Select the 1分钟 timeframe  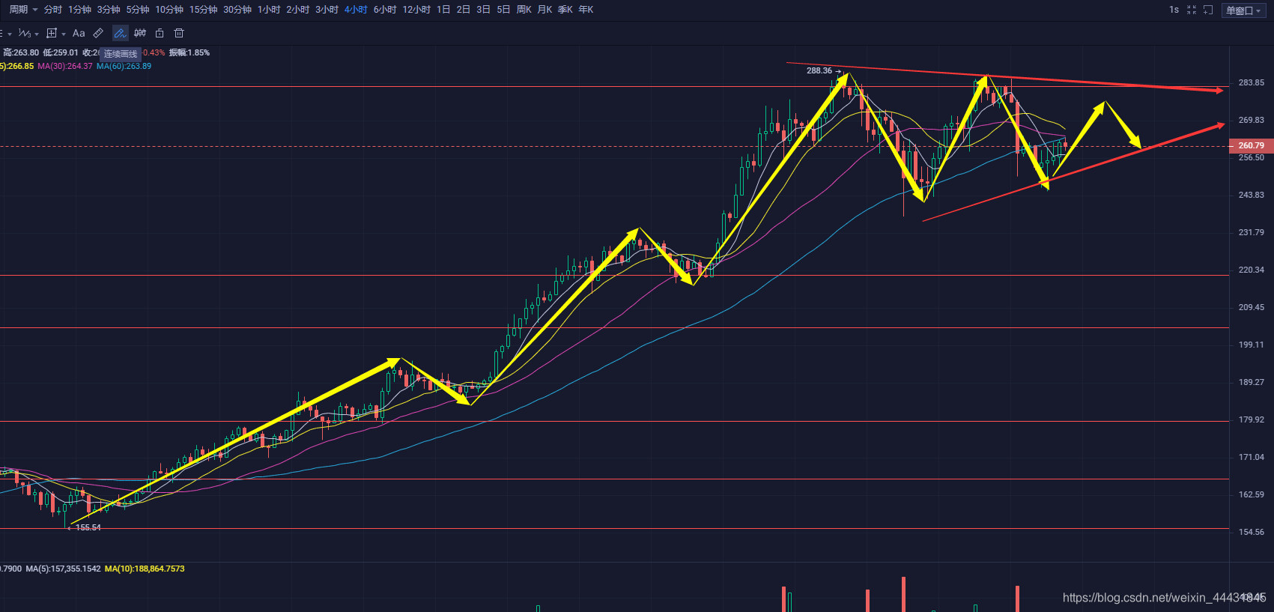[79, 10]
